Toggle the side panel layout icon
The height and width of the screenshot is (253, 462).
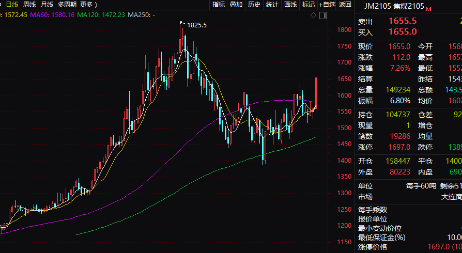pyautogui.click(x=323, y=15)
